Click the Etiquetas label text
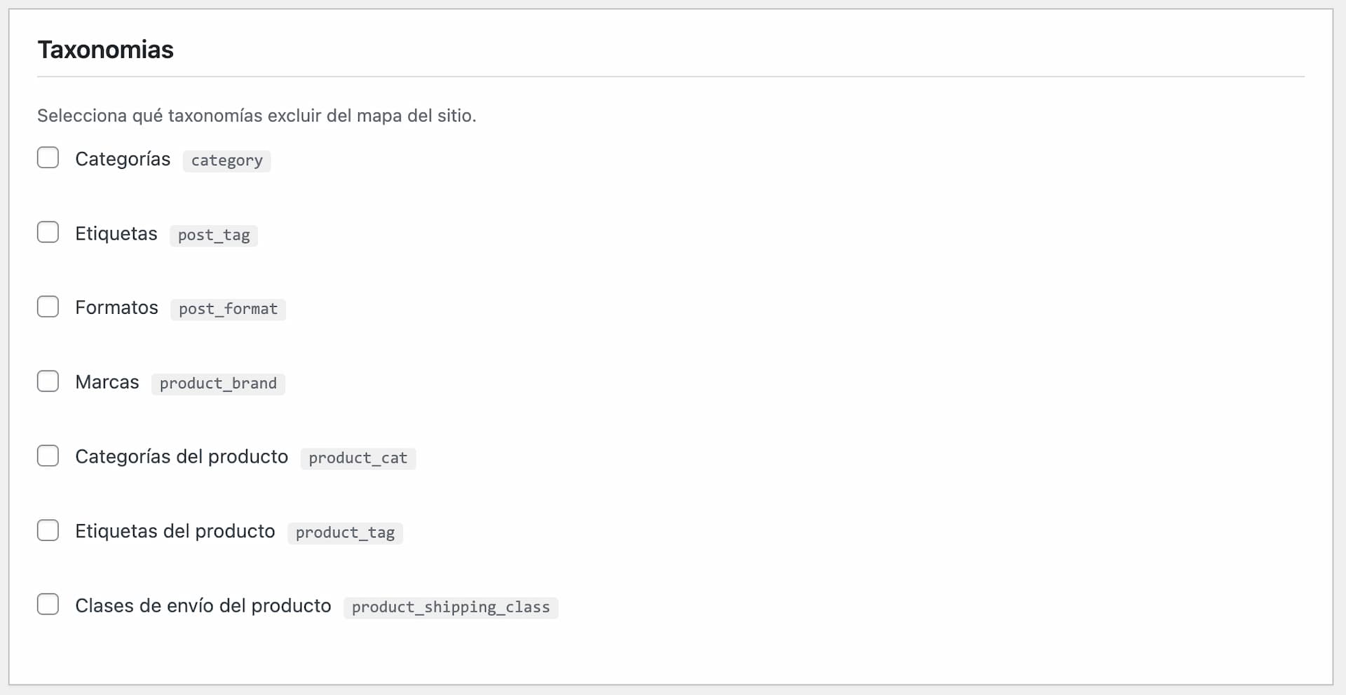1346x695 pixels. coord(116,233)
